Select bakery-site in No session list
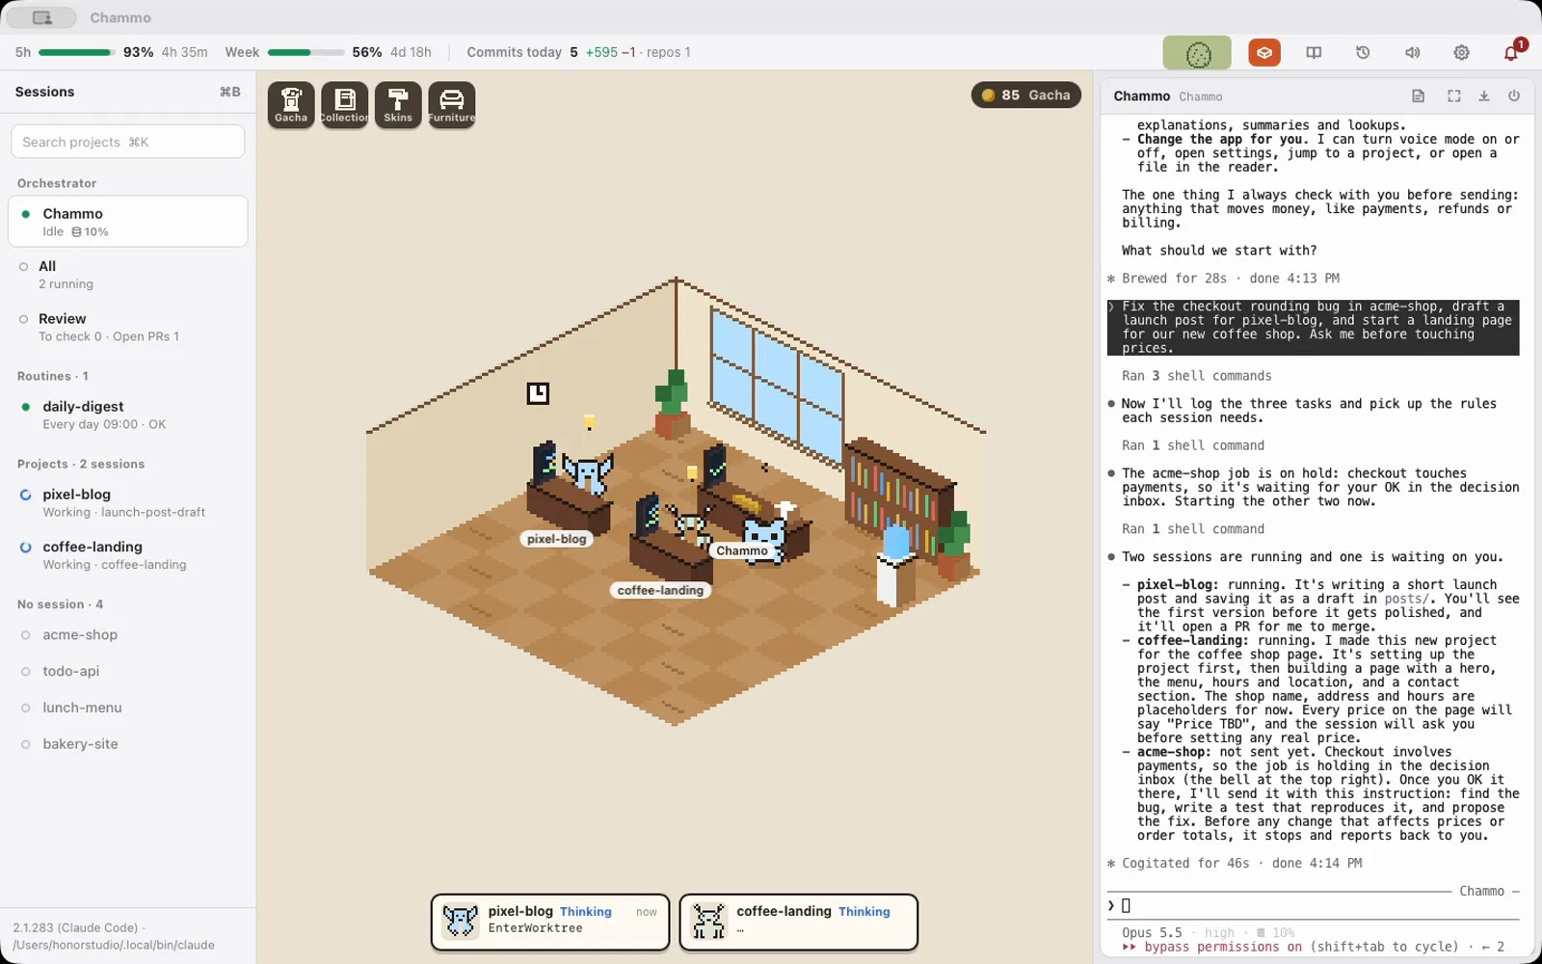The width and height of the screenshot is (1542, 964). 127,744
